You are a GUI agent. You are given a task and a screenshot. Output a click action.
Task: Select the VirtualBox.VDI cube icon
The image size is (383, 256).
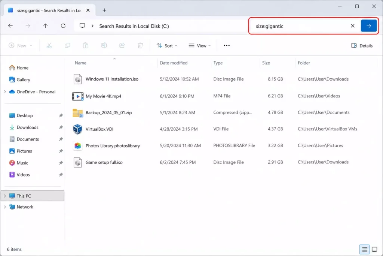click(78, 129)
